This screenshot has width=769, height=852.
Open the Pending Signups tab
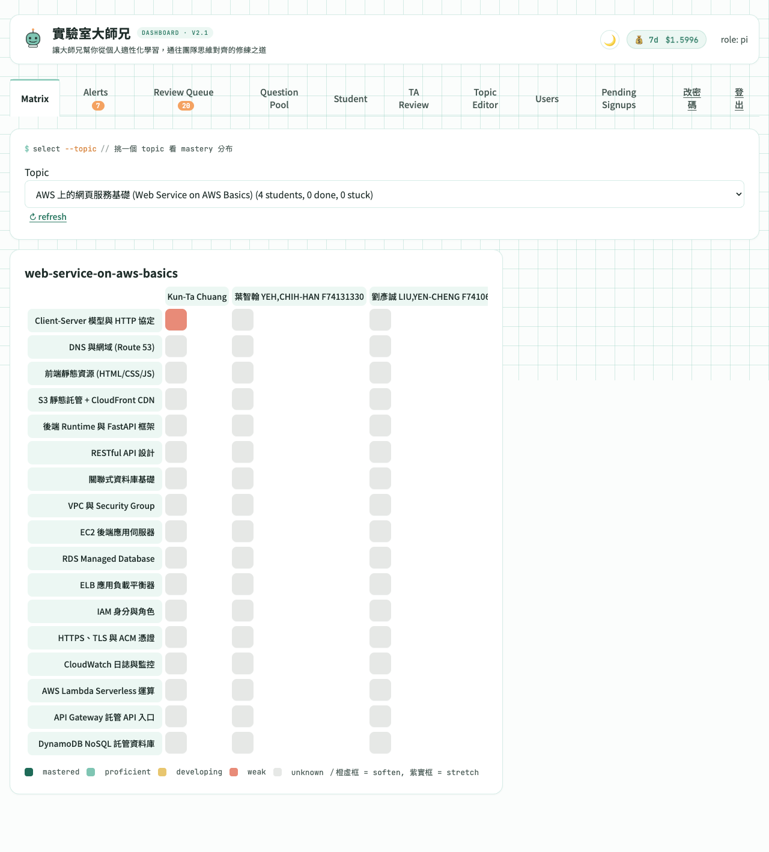(619, 99)
